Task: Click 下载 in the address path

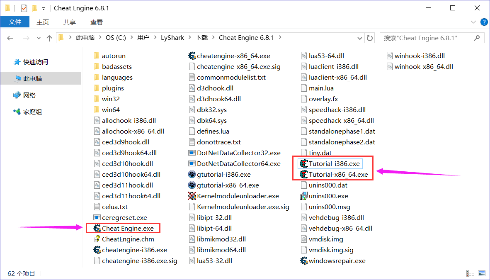Action: tap(201, 38)
